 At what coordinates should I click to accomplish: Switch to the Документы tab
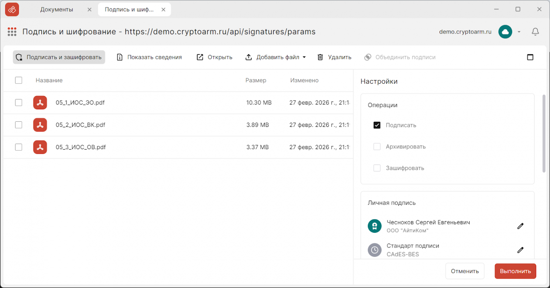tap(57, 9)
